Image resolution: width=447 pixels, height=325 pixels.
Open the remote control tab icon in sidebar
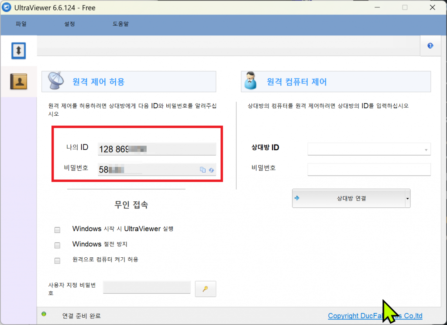[x=18, y=51]
